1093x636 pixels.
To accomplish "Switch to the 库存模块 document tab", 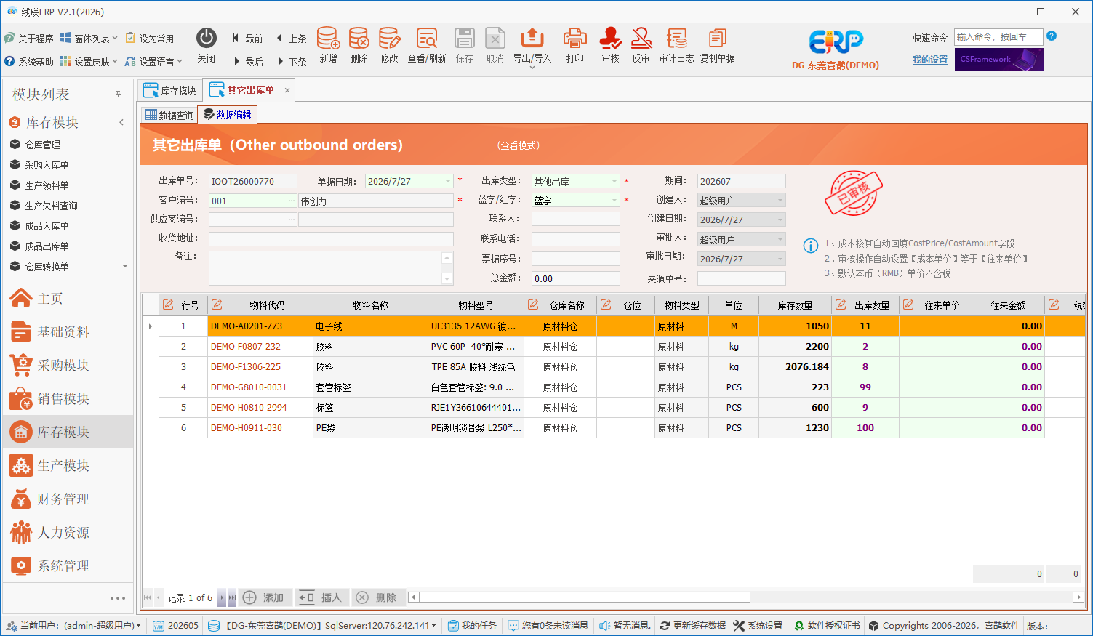I will [x=170, y=90].
